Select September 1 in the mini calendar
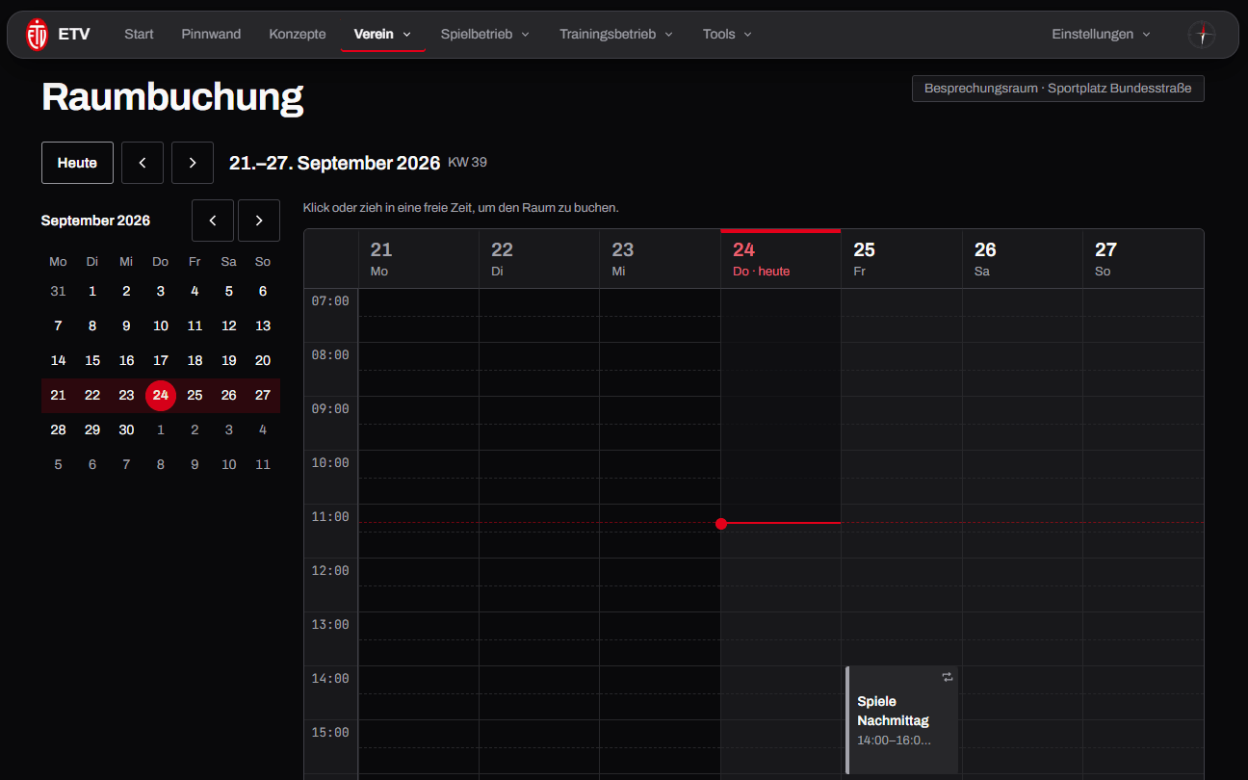The image size is (1248, 780). 92,292
